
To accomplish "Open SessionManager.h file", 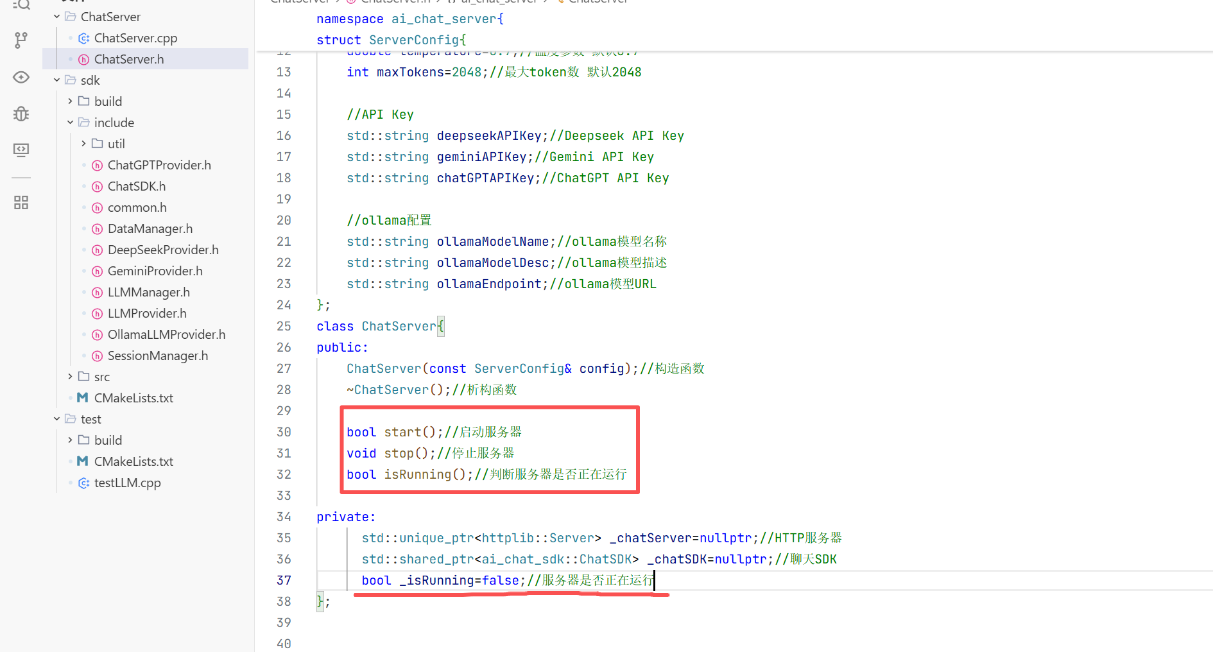I will (x=158, y=356).
